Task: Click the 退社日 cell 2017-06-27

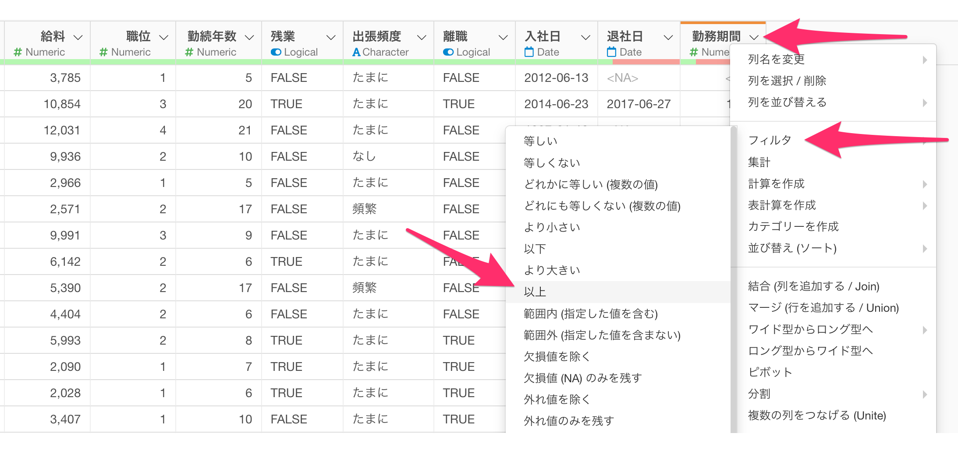Action: [x=639, y=104]
